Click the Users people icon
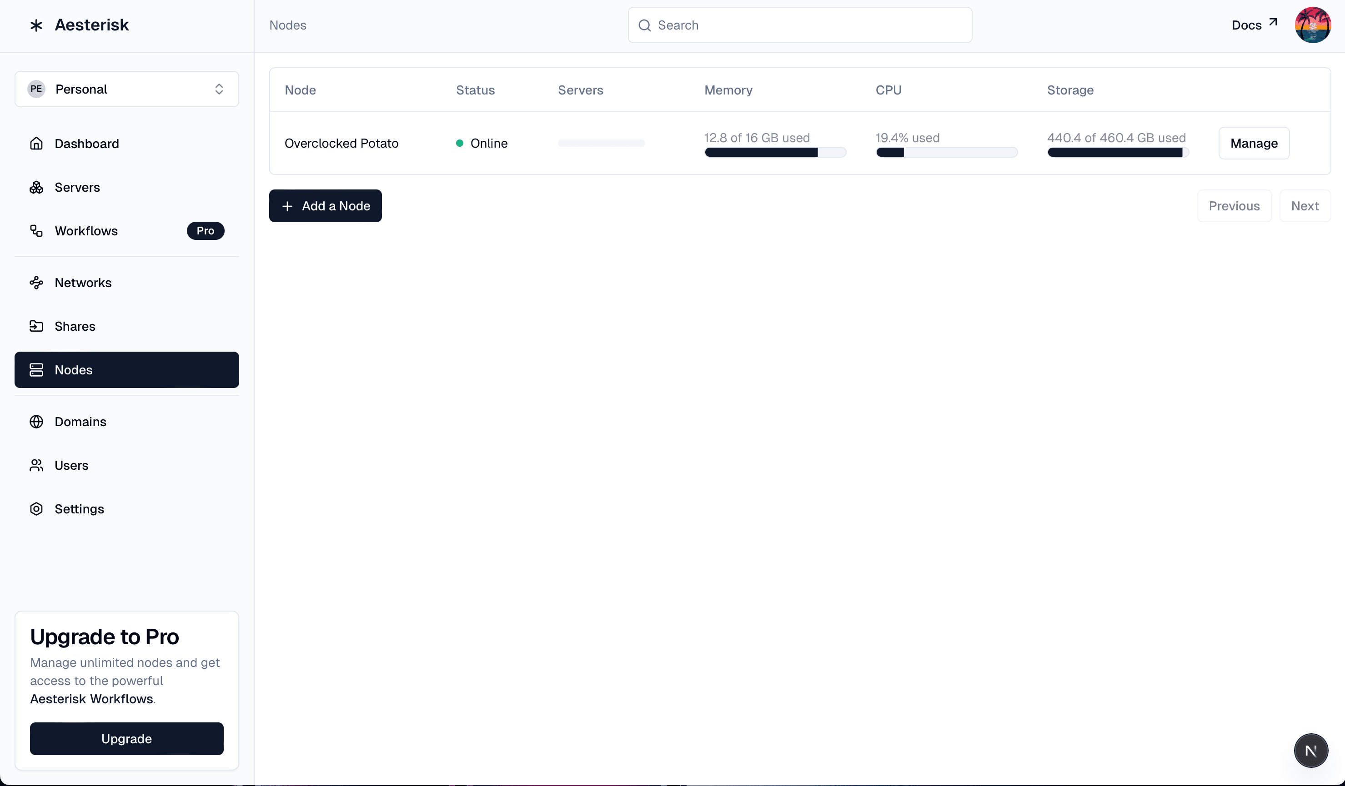The image size is (1345, 786). (36, 466)
